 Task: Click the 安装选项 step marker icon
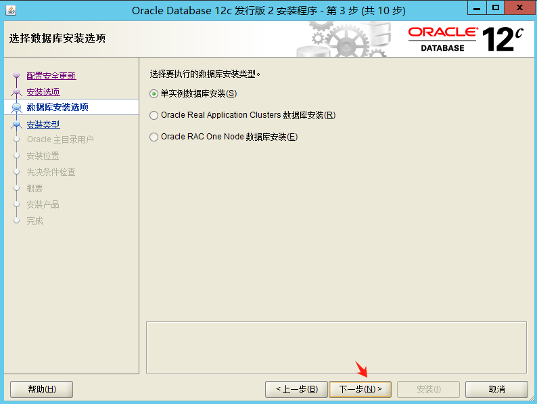tap(16, 91)
